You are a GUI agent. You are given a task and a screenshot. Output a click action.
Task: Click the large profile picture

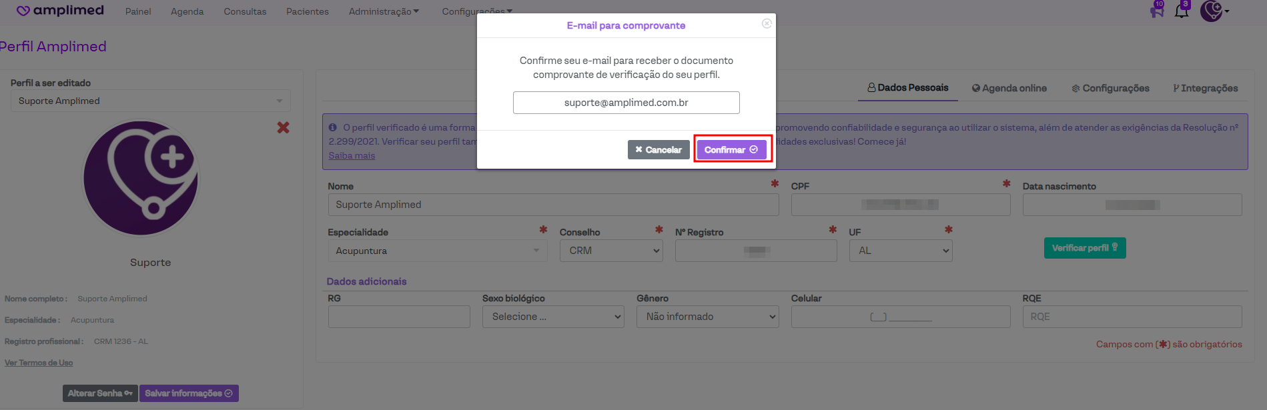pyautogui.click(x=141, y=178)
